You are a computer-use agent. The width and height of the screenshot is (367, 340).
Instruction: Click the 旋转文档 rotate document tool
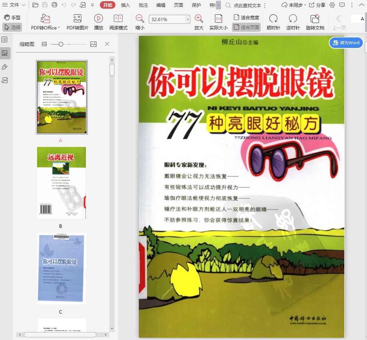pos(315,22)
